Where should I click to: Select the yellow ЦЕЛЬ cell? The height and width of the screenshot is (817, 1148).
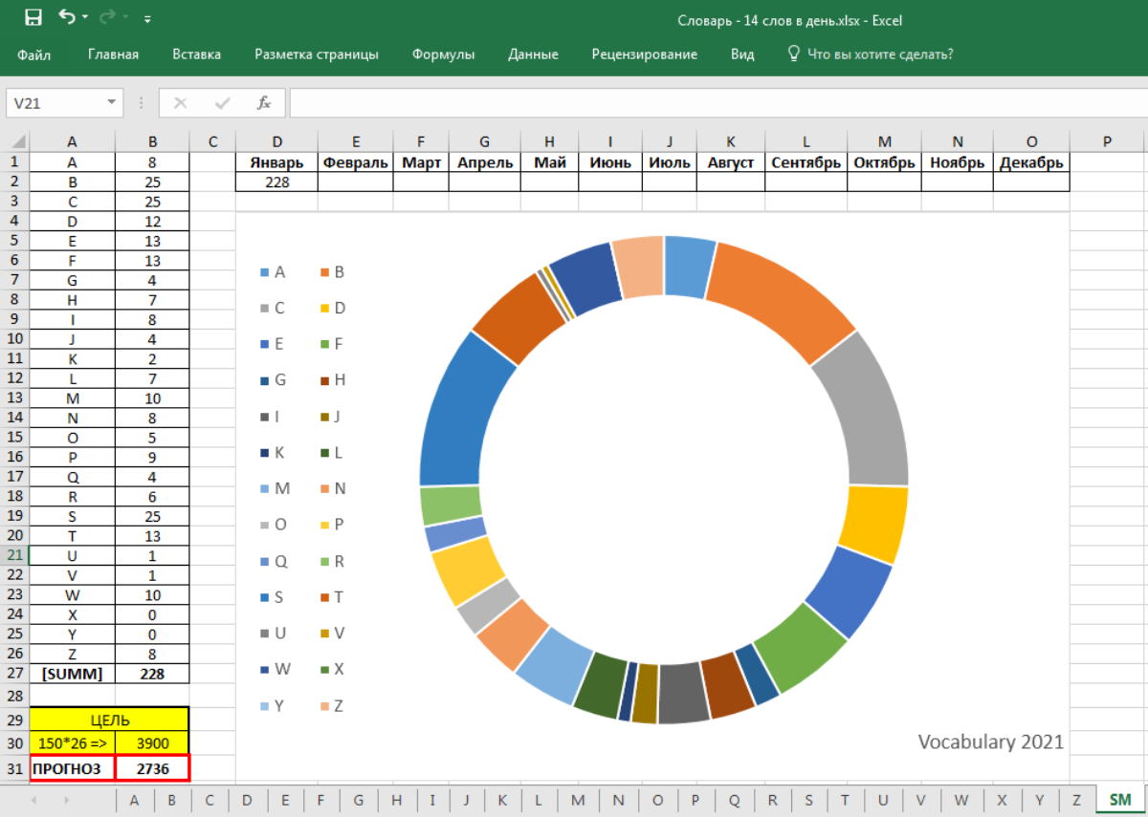(109, 720)
